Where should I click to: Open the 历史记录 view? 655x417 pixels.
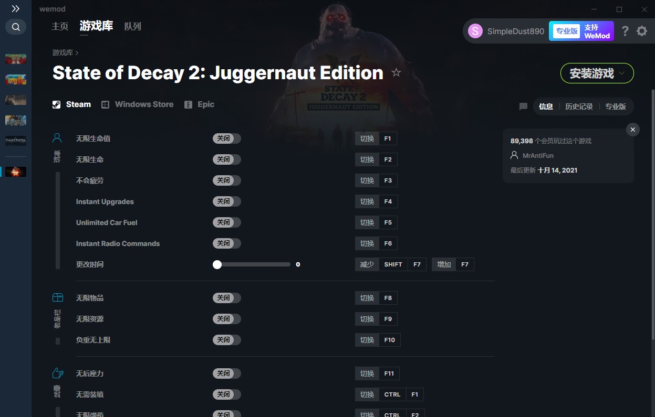(579, 106)
